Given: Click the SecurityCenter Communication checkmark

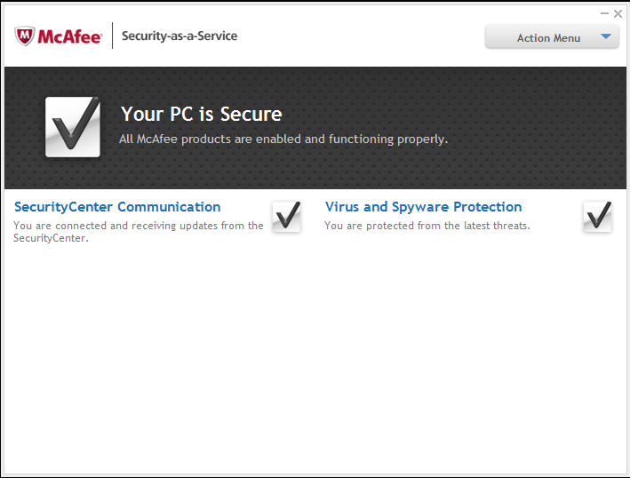Looking at the screenshot, I should pos(286,216).
